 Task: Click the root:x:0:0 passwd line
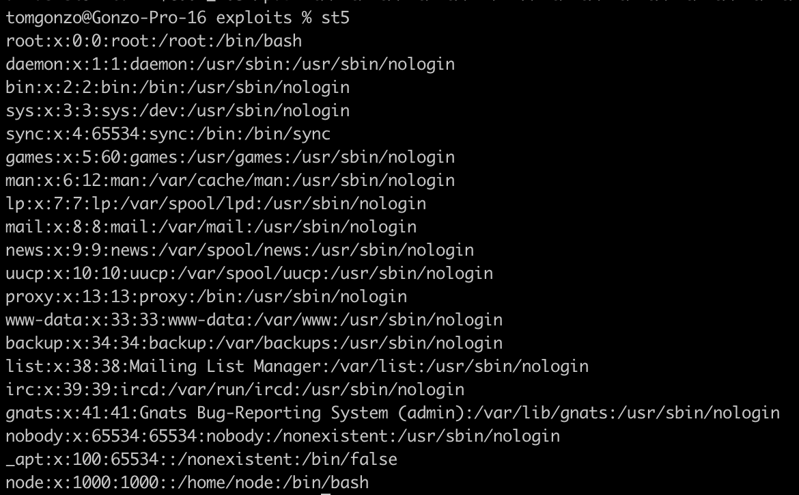[154, 41]
